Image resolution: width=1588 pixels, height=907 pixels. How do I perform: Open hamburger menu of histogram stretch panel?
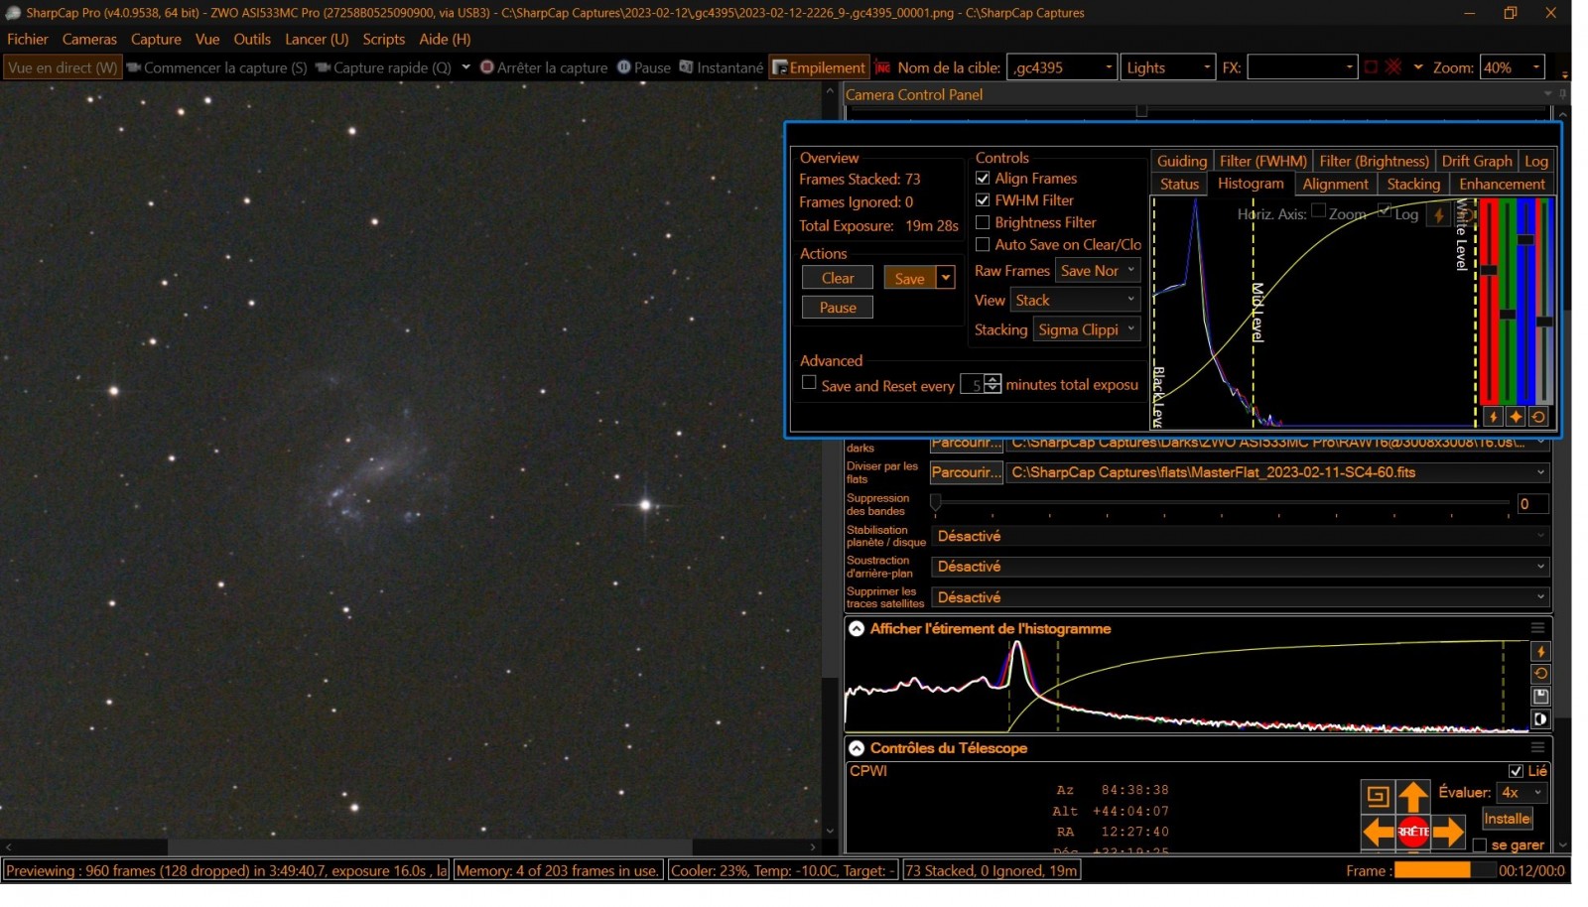pos(1537,628)
